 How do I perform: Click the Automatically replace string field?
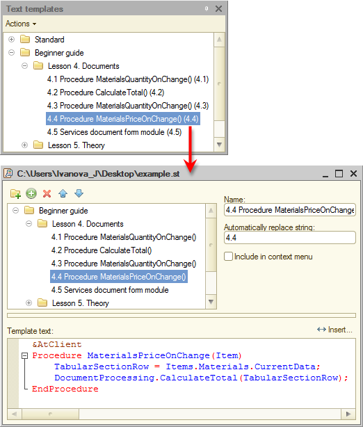(290, 238)
